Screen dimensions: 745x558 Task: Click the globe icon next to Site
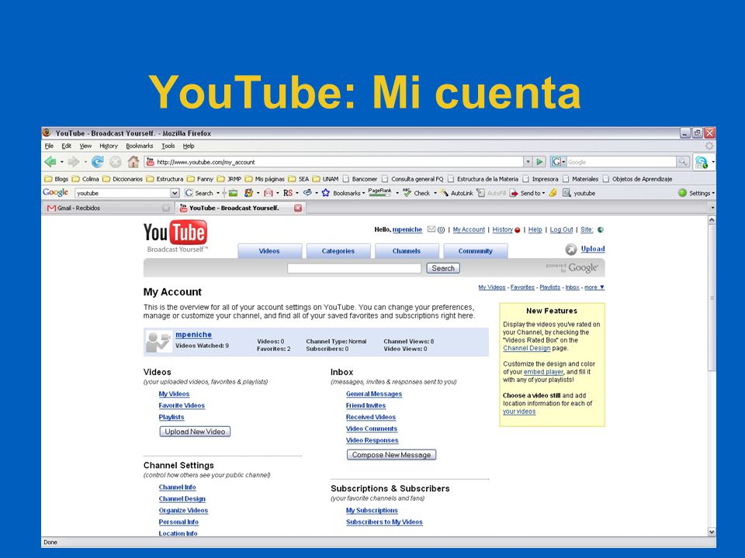[x=601, y=229]
